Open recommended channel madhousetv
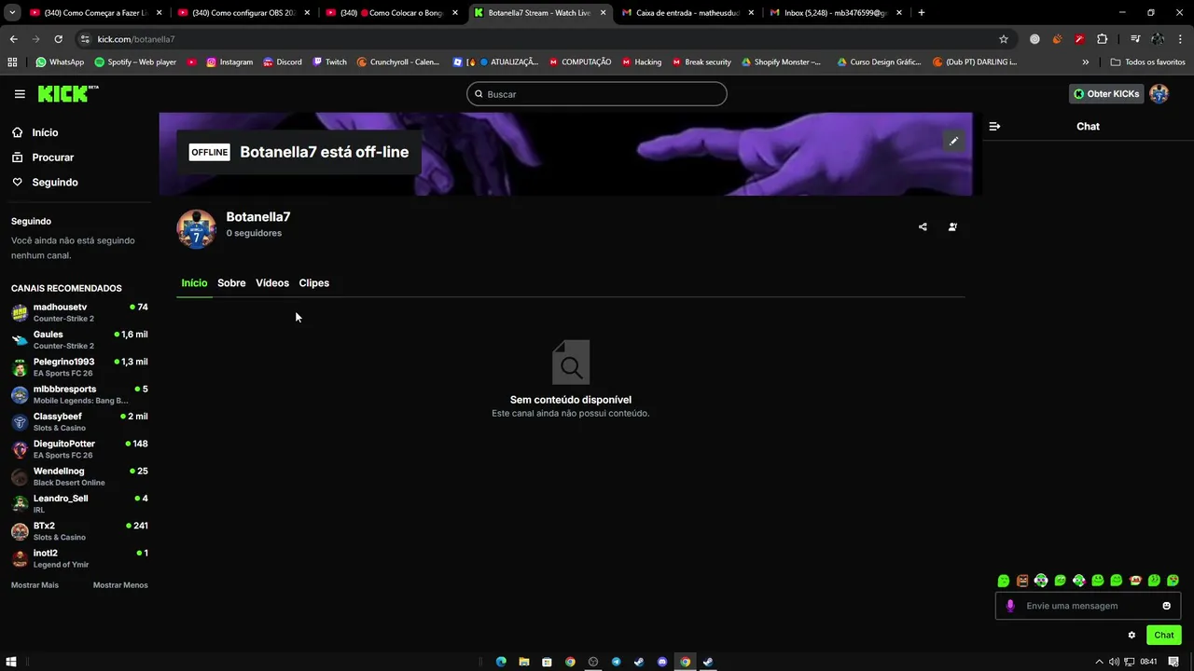The width and height of the screenshot is (1194, 671). click(x=79, y=312)
